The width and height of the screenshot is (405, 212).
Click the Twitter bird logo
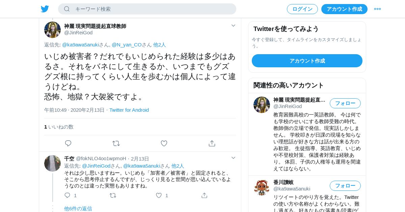[45, 9]
